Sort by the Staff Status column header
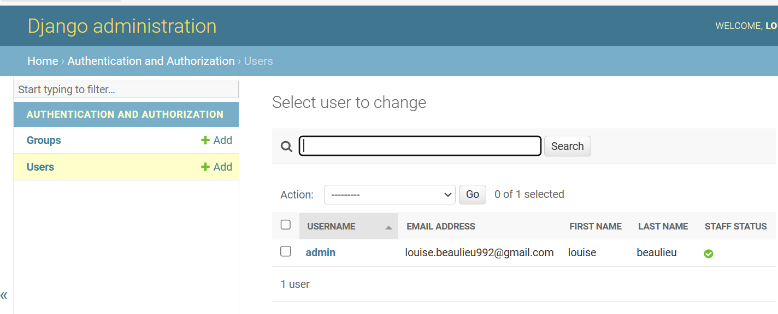 736,226
